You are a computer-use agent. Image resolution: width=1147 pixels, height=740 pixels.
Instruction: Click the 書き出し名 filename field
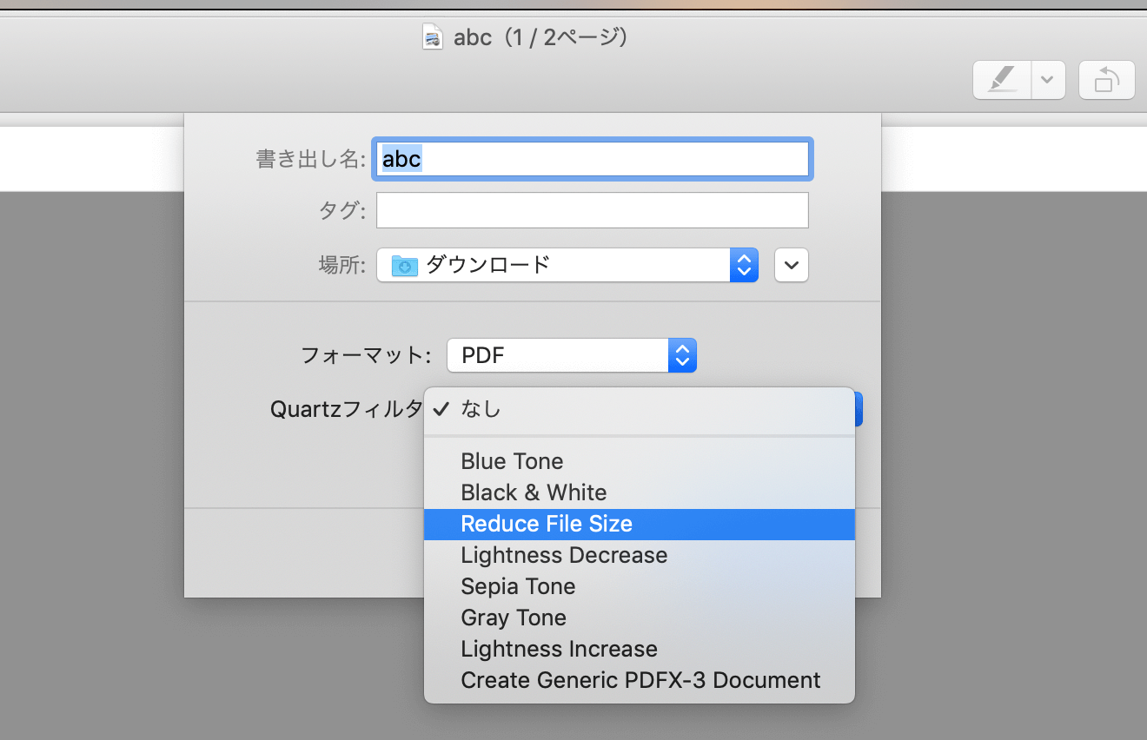[593, 159]
